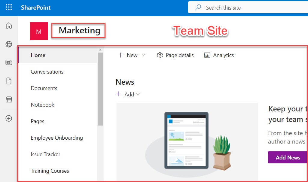Click the news tablet illustration
Viewport: 308px width, 182px height.
coord(187,141)
